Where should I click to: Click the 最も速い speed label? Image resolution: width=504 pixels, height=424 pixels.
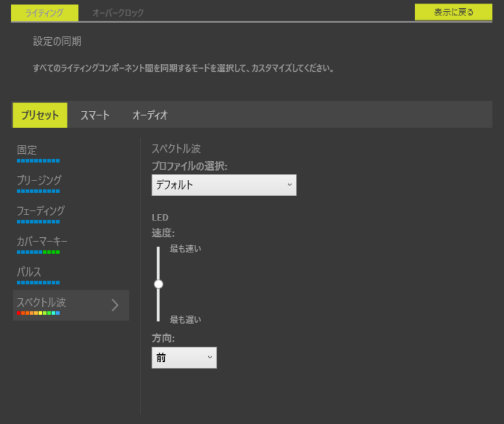pos(186,248)
